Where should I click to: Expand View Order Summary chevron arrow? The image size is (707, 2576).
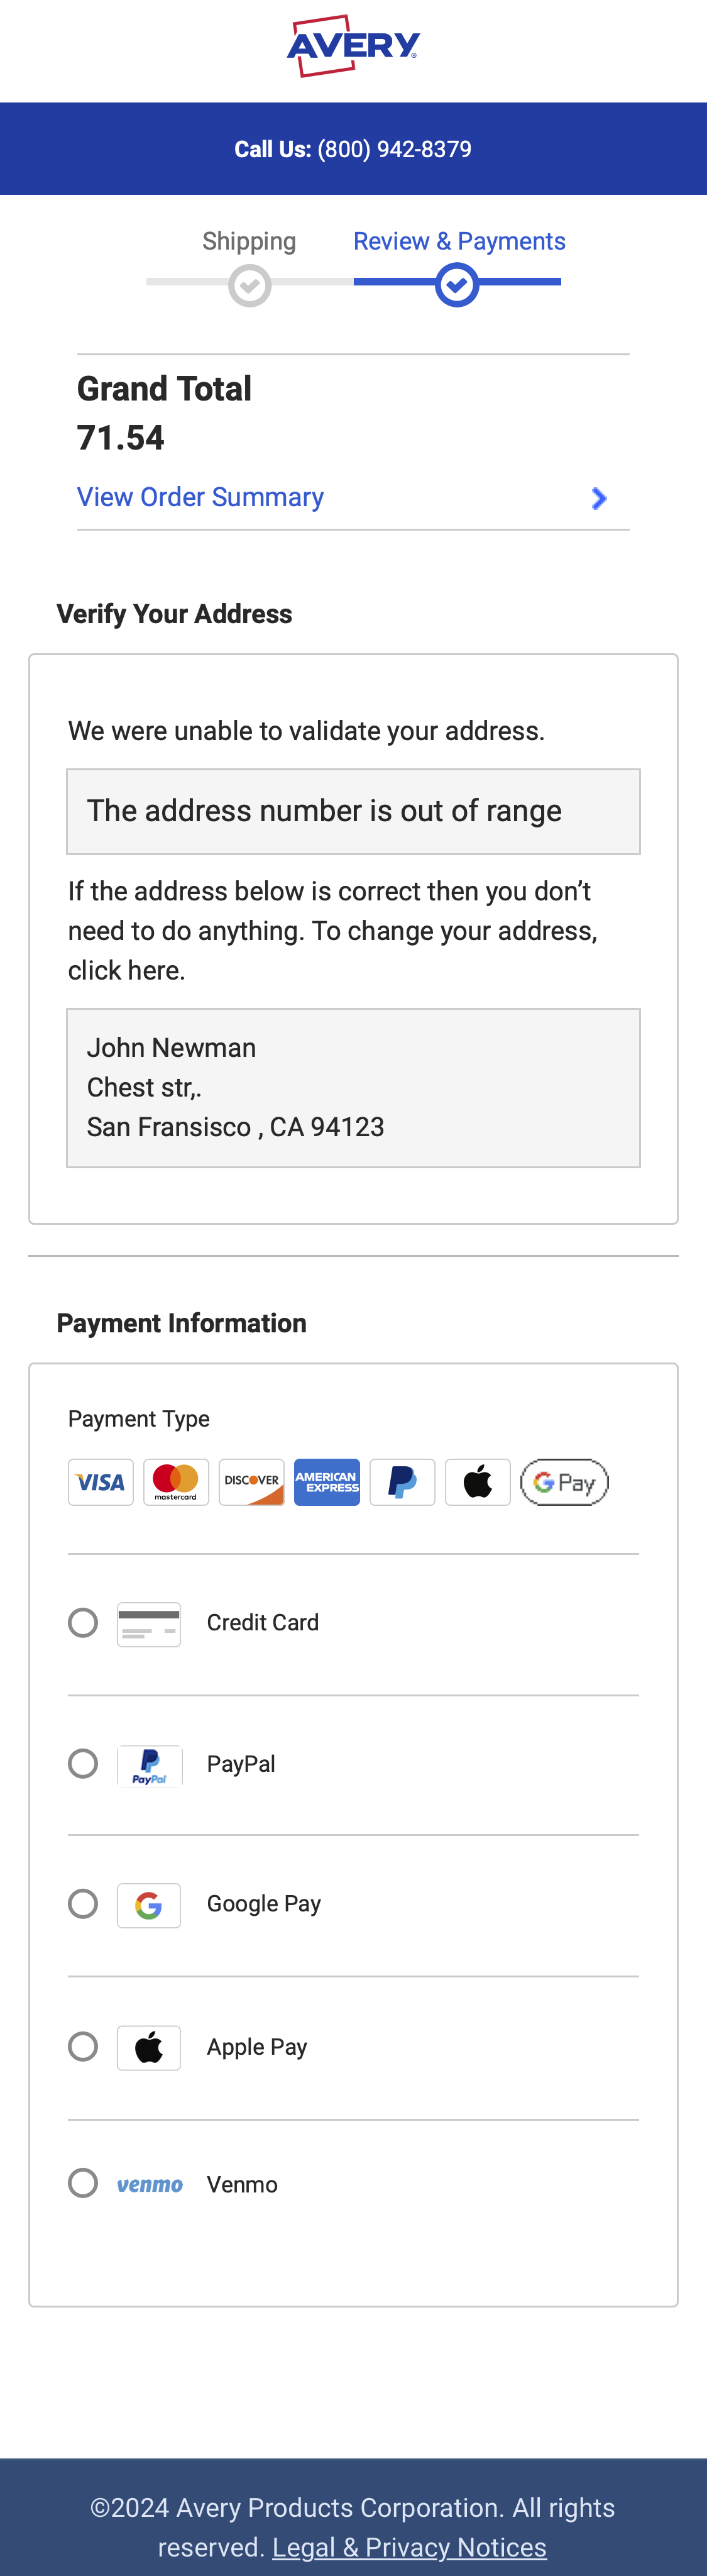click(x=598, y=498)
